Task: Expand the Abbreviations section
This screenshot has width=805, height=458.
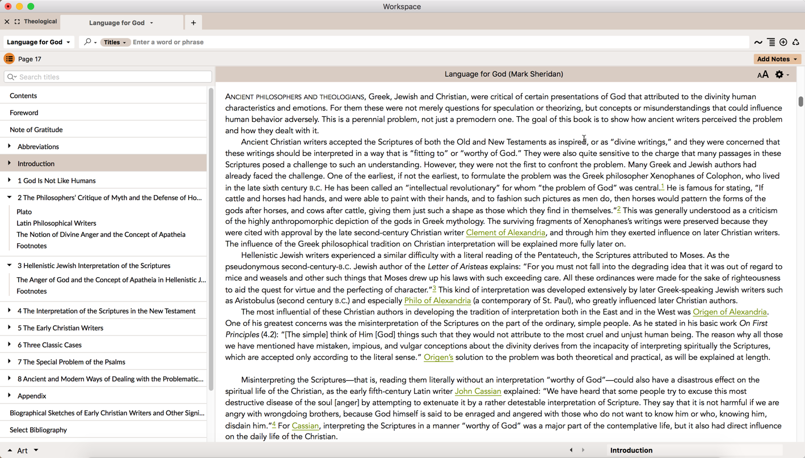Action: pos(9,147)
